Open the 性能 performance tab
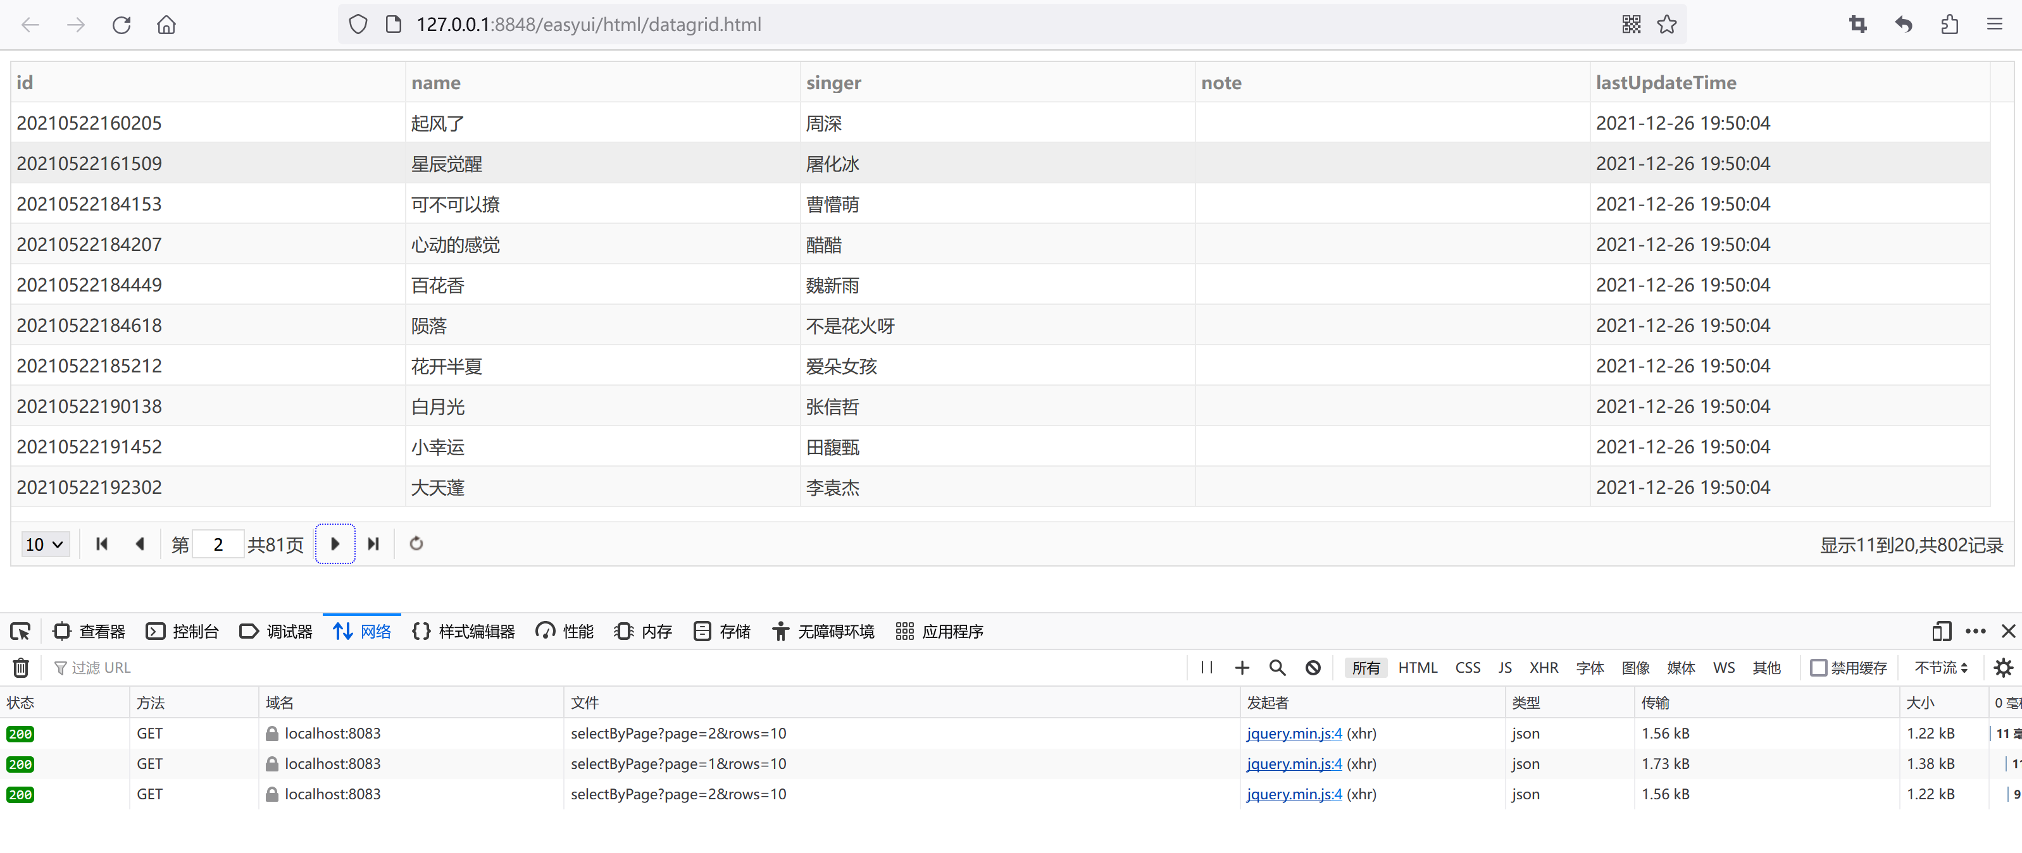The width and height of the screenshot is (2022, 853). coord(565,632)
